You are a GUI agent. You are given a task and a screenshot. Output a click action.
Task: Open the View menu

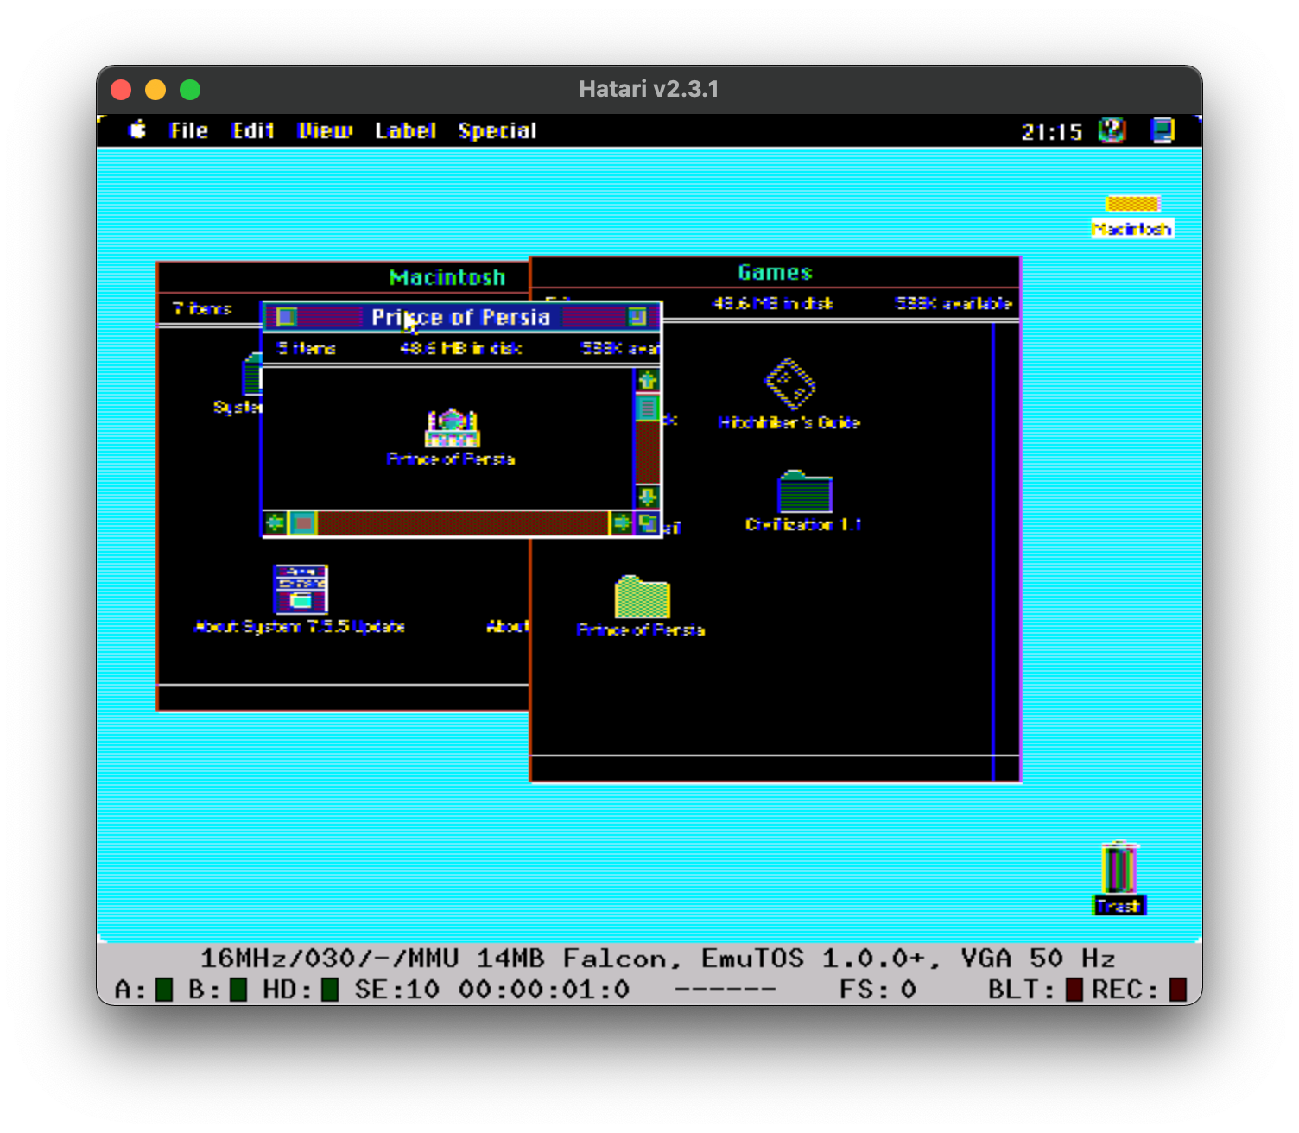click(325, 130)
